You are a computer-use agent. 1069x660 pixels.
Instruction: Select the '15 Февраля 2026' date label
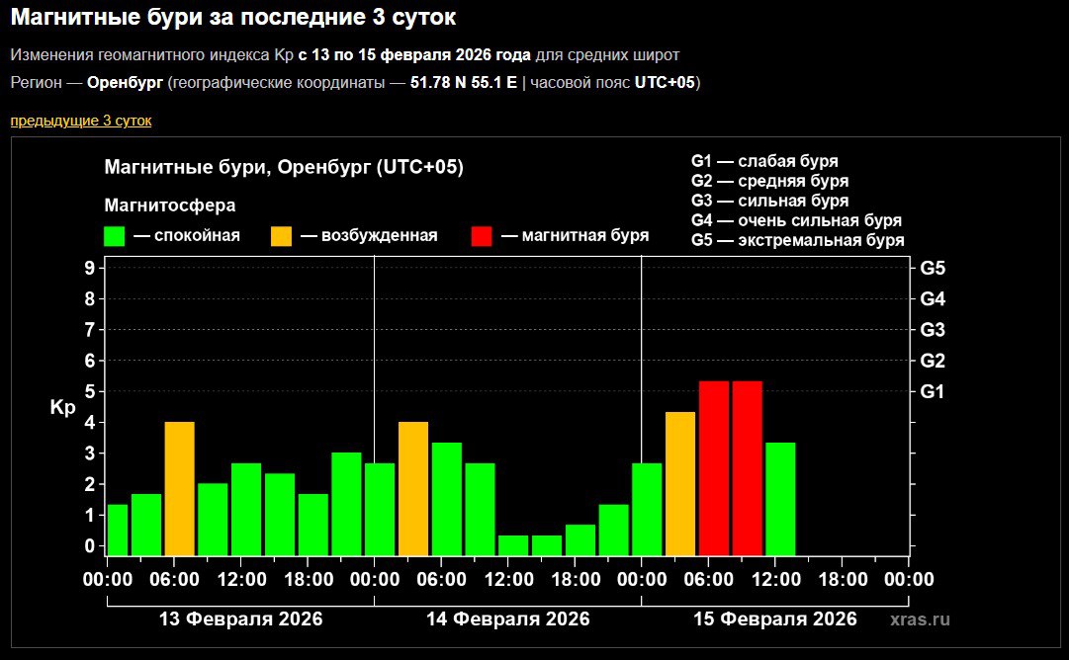[x=777, y=619]
